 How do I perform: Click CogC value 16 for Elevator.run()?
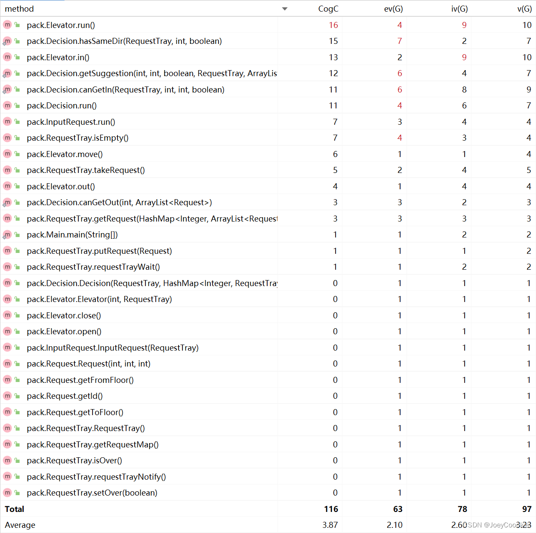click(x=333, y=25)
